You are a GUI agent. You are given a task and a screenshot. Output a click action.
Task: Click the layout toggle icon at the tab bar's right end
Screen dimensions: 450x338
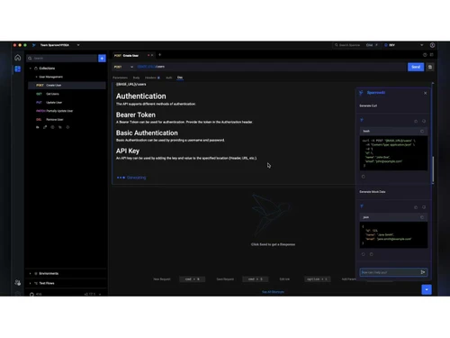432,55
